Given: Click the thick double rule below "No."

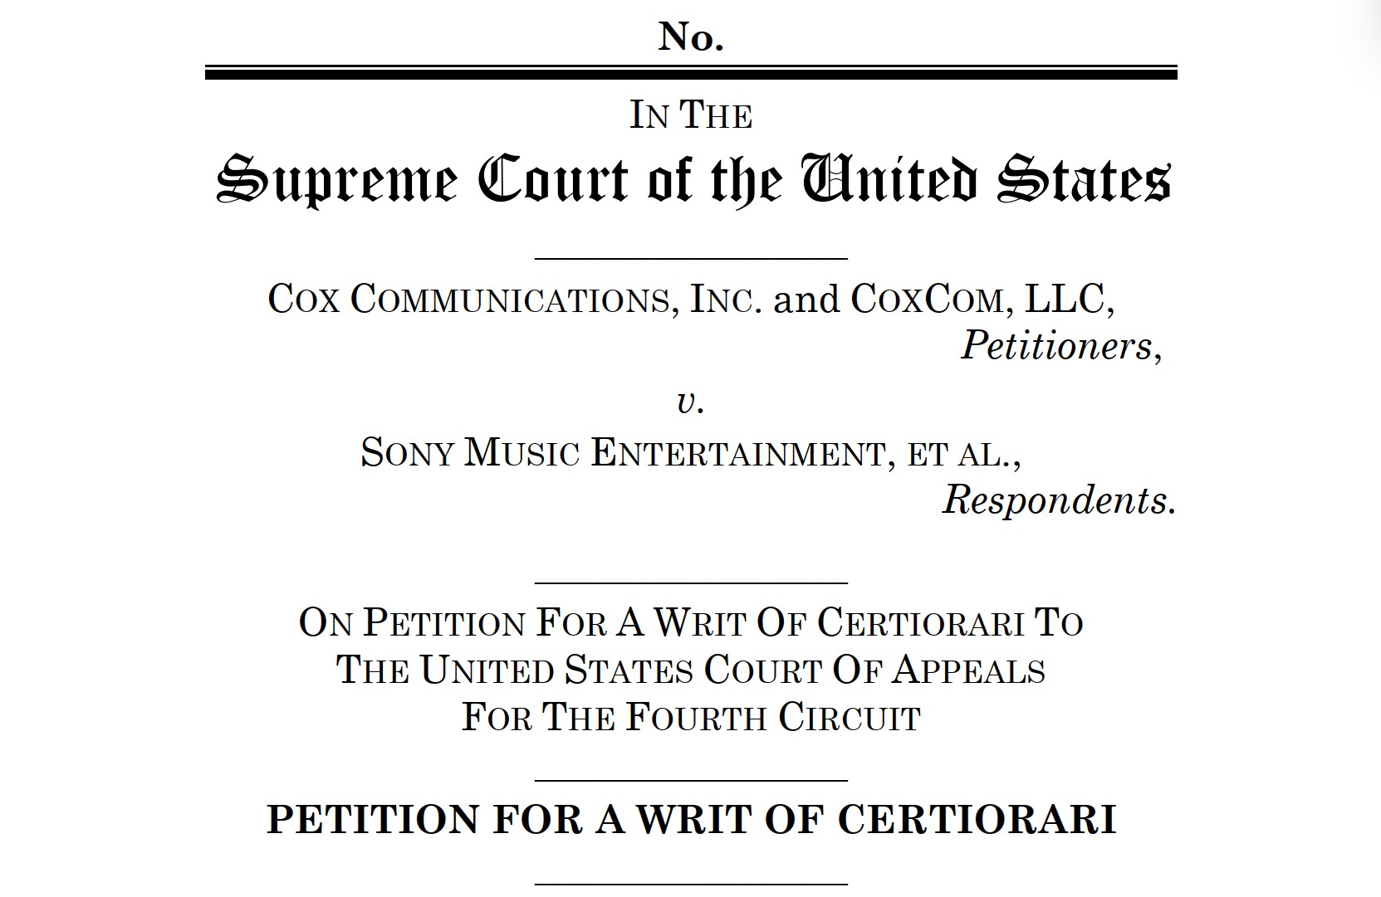Looking at the screenshot, I should (x=691, y=72).
